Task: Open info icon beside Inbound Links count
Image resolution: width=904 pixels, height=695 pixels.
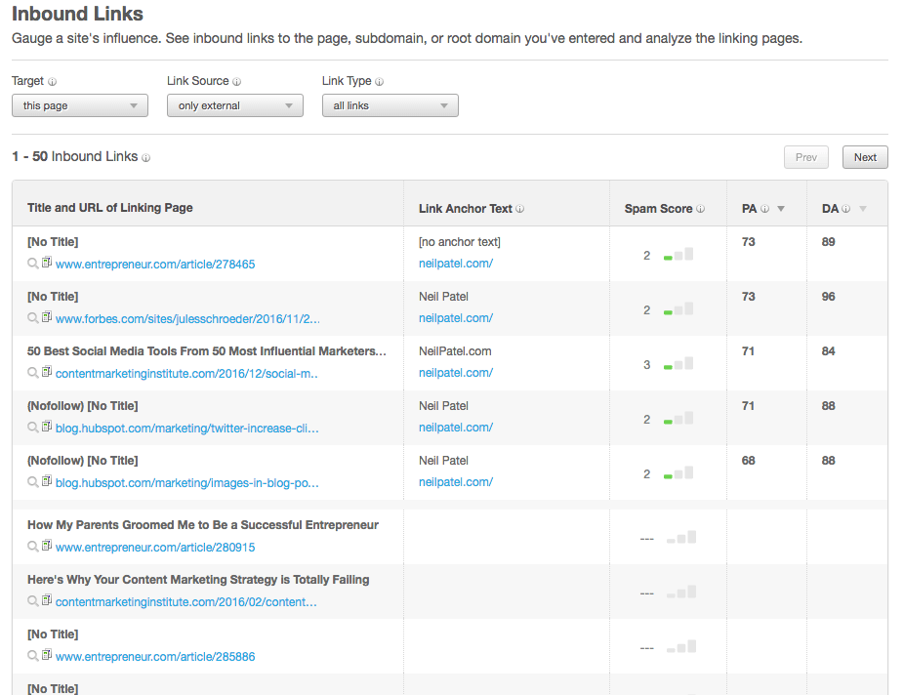Action: [x=145, y=158]
